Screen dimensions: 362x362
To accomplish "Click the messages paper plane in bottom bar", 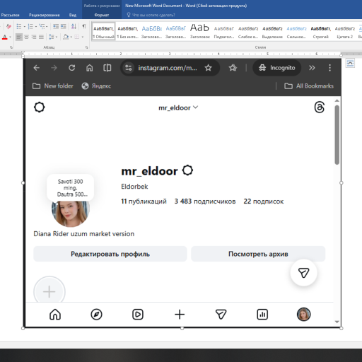I will click(x=221, y=314).
